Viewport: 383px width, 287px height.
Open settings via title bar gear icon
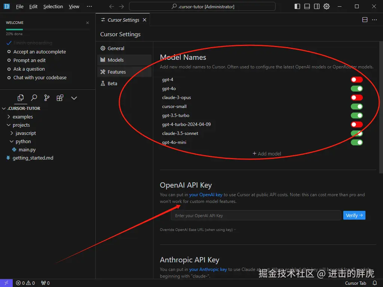[x=327, y=6]
